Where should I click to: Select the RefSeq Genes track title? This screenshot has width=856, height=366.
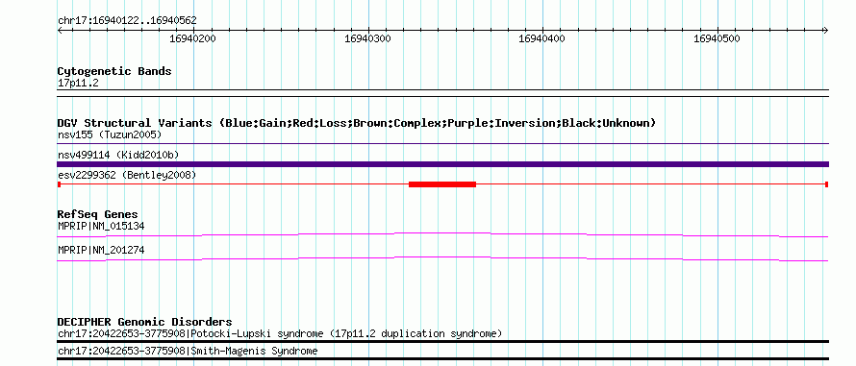pyautogui.click(x=98, y=214)
